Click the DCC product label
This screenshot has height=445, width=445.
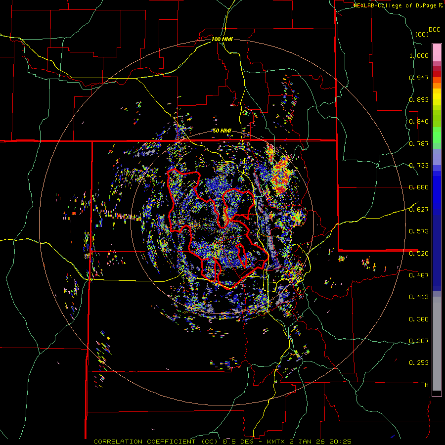[x=434, y=30]
